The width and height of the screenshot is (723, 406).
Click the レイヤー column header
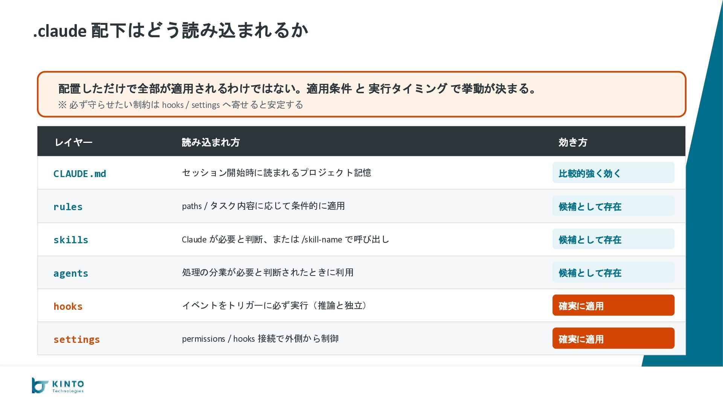(73, 142)
